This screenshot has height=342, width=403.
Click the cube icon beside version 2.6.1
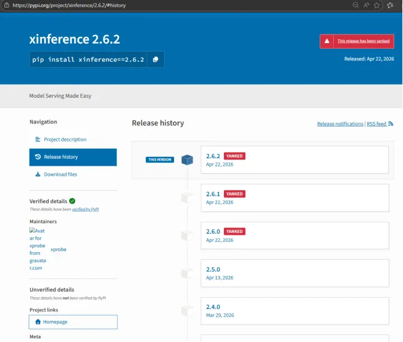pos(187,198)
